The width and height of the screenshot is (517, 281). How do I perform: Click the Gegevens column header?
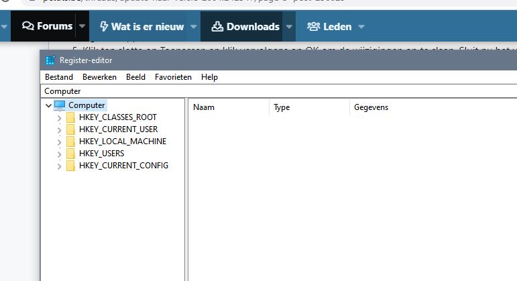pos(371,107)
